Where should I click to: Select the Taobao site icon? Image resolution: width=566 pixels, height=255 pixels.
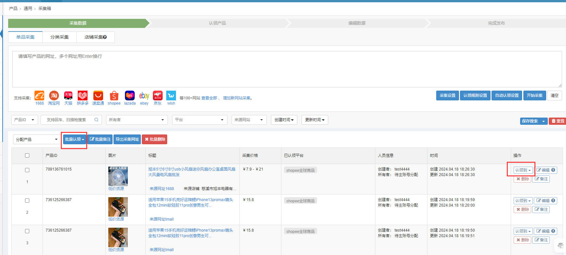[x=54, y=96]
